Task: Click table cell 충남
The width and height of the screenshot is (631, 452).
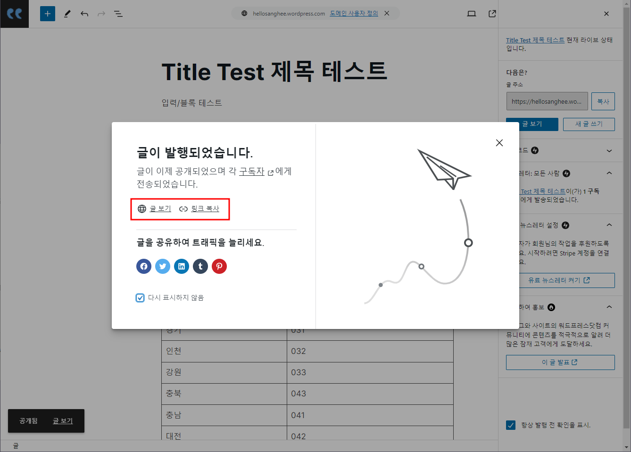Action: [224, 415]
